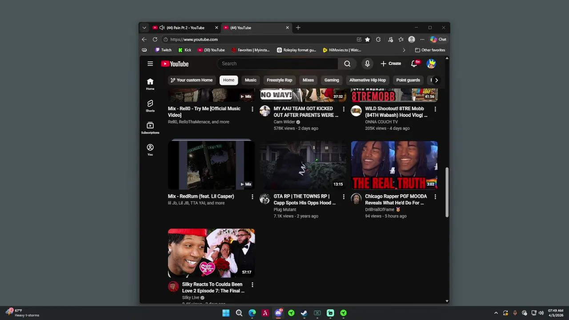The width and height of the screenshot is (569, 320).
Task: Show hidden system tray icons
Action: pos(496,313)
